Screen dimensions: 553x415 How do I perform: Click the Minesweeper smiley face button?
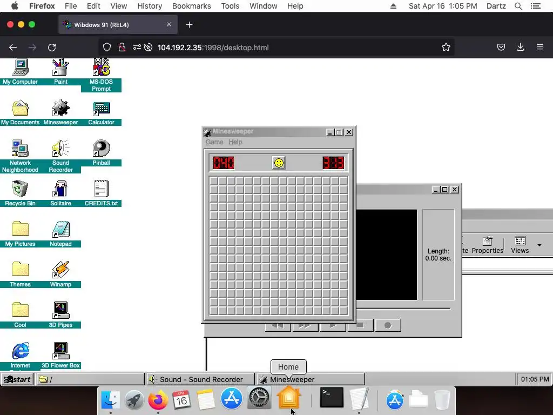tap(279, 163)
